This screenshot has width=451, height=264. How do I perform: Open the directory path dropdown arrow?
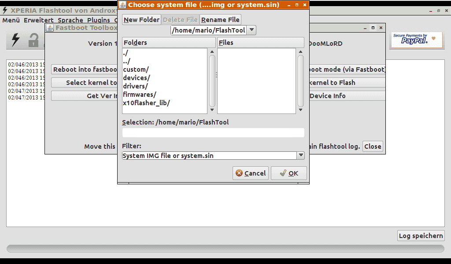click(251, 30)
